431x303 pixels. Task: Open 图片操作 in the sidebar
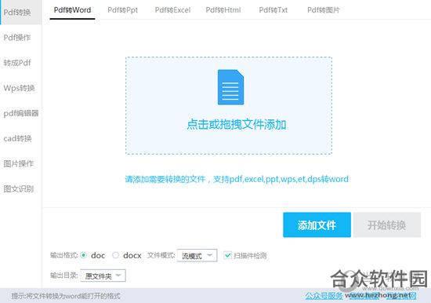click(x=19, y=163)
